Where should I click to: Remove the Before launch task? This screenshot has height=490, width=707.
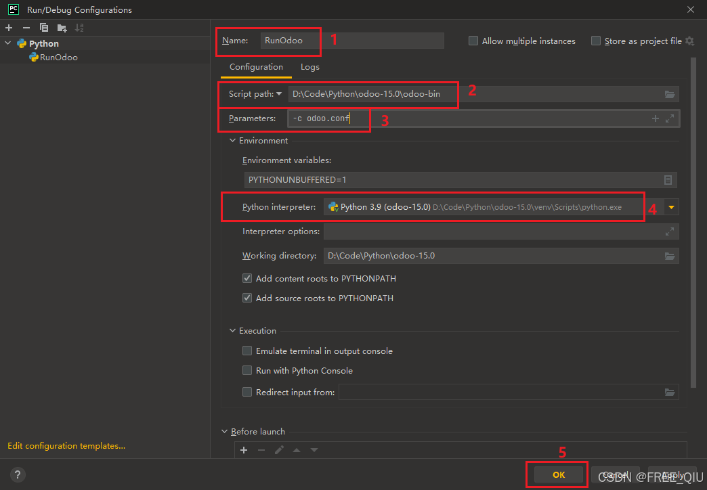[261, 450]
